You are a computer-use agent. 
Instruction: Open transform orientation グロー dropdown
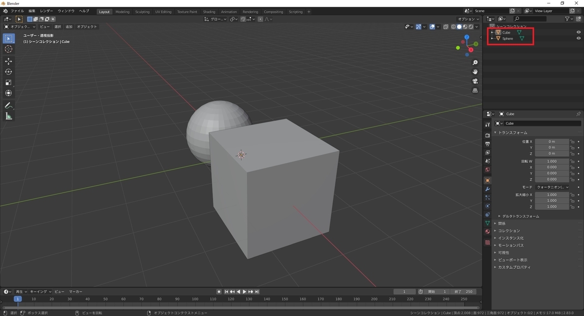tap(215, 19)
